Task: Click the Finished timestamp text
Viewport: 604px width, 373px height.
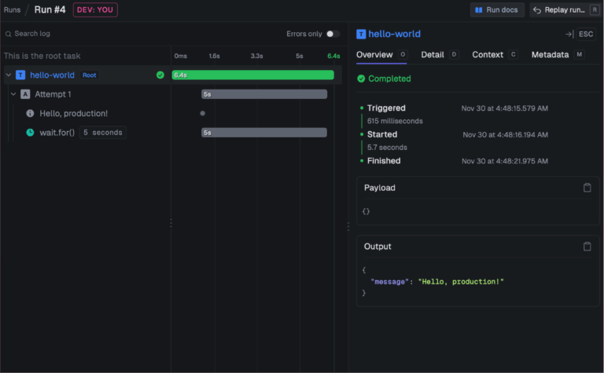Action: coord(505,161)
